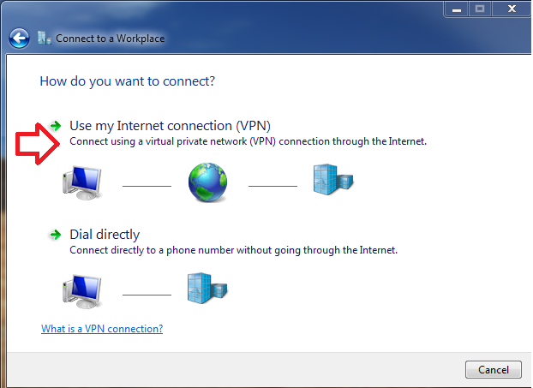This screenshot has width=533, height=388.
Task: Open the What is a VPN connection? link
Action: tap(102, 329)
